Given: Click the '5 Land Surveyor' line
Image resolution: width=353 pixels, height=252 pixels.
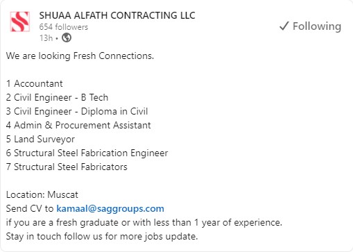Looking at the screenshot, I should [x=40, y=140].
